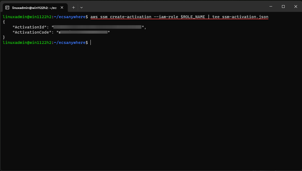
Task: Click the redacted ActivationId value
Action: click(x=98, y=27)
